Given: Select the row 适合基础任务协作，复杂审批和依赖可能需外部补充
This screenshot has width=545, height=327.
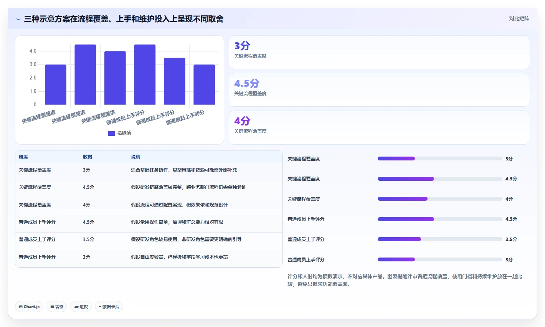Looking at the screenshot, I should tap(149, 172).
